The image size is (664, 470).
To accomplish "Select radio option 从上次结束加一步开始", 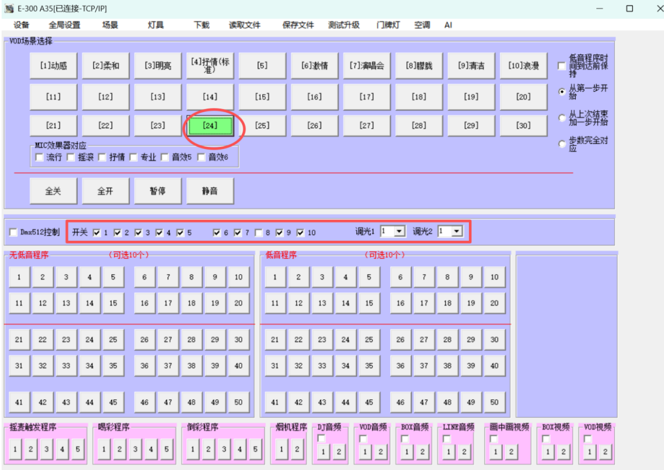I will (562, 118).
